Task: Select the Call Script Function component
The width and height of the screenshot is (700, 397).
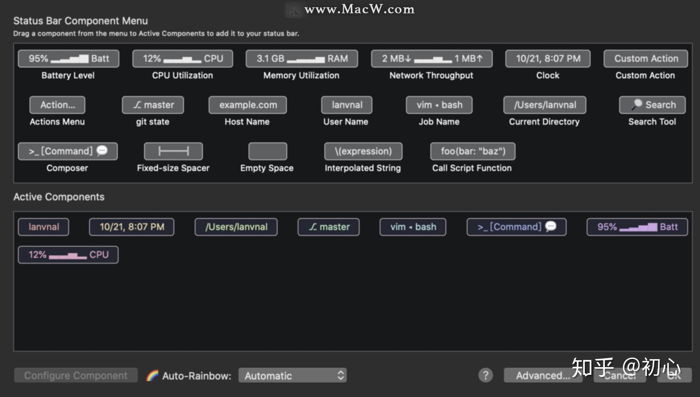Action: pos(472,151)
